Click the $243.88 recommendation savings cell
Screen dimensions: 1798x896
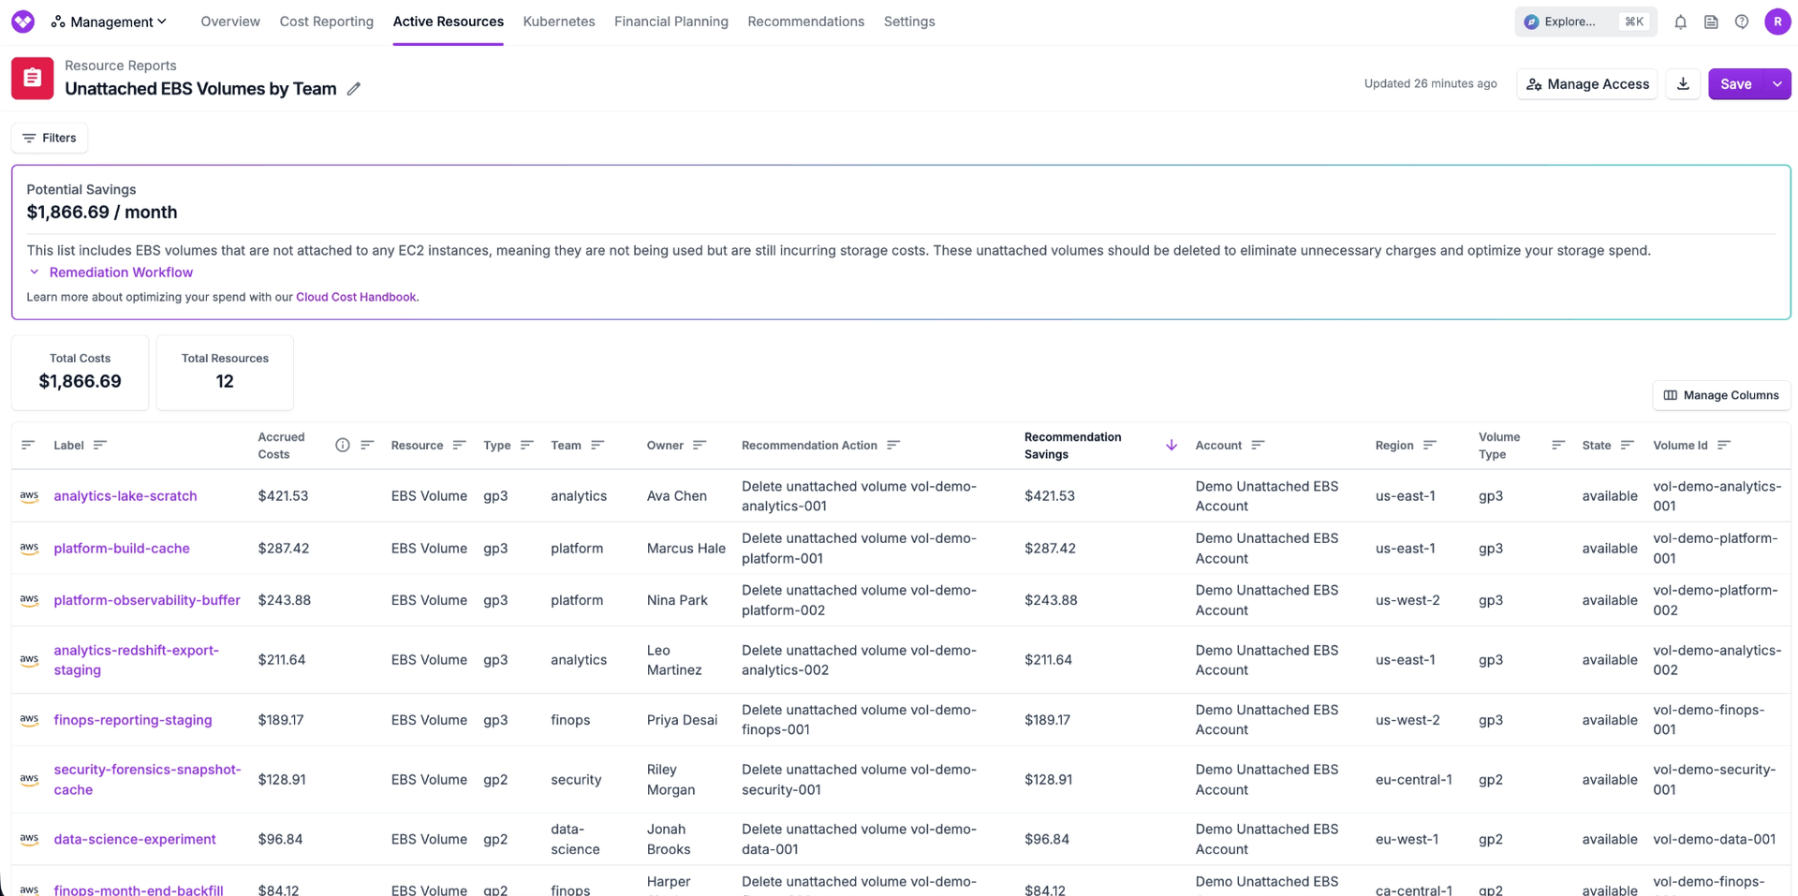click(1051, 600)
